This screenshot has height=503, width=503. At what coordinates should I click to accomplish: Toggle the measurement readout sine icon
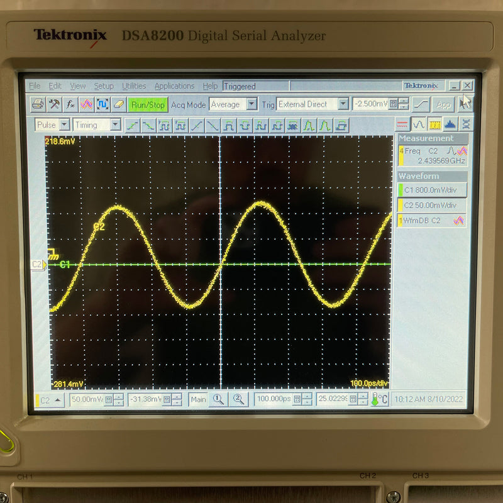[x=418, y=124]
